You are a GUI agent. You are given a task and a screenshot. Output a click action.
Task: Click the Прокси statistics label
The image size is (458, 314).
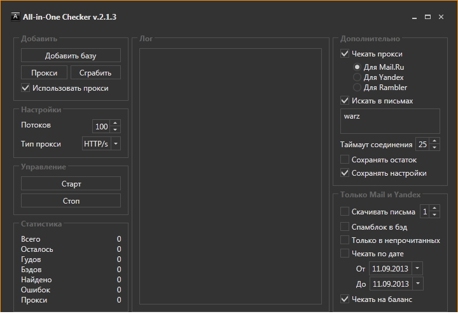click(34, 300)
